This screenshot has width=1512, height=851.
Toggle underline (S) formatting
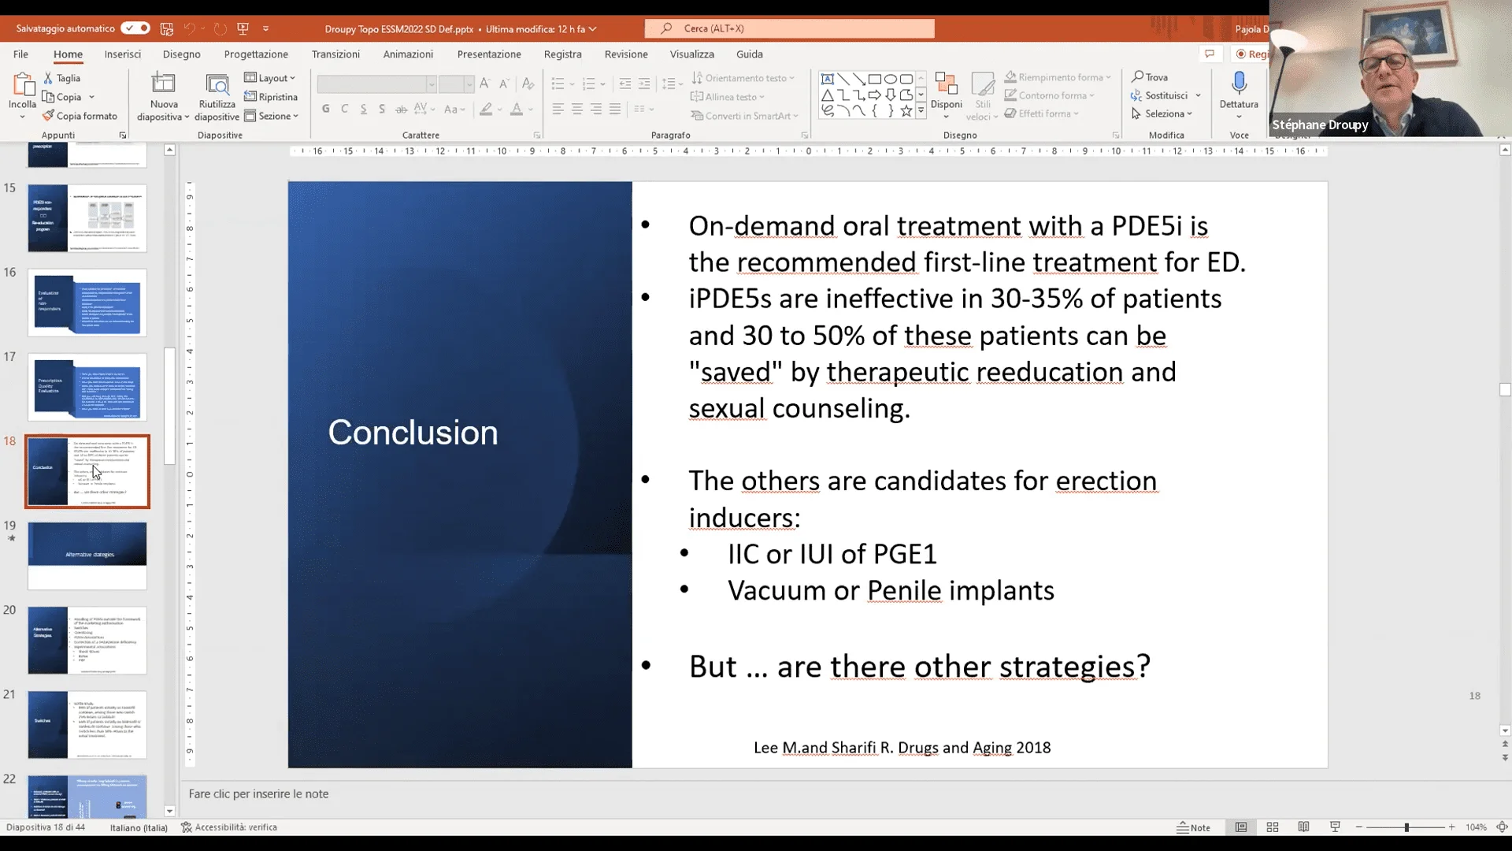point(363,109)
